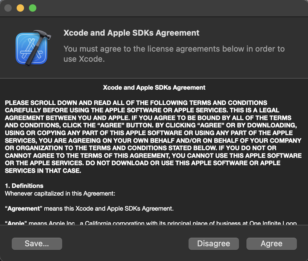The height and width of the screenshot is (261, 308).
Task: Click the bold dialog title at top
Action: click(x=131, y=33)
